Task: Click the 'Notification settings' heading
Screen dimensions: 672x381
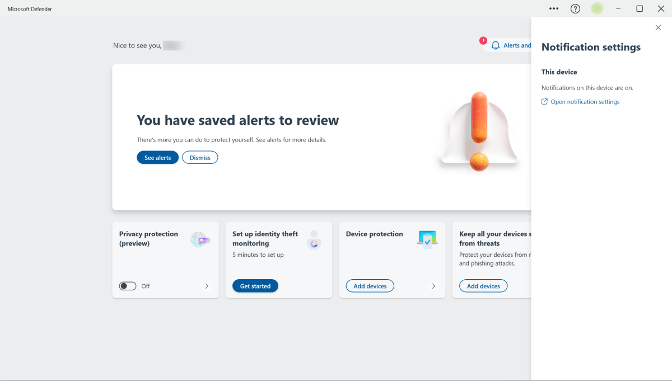Action: (591, 48)
